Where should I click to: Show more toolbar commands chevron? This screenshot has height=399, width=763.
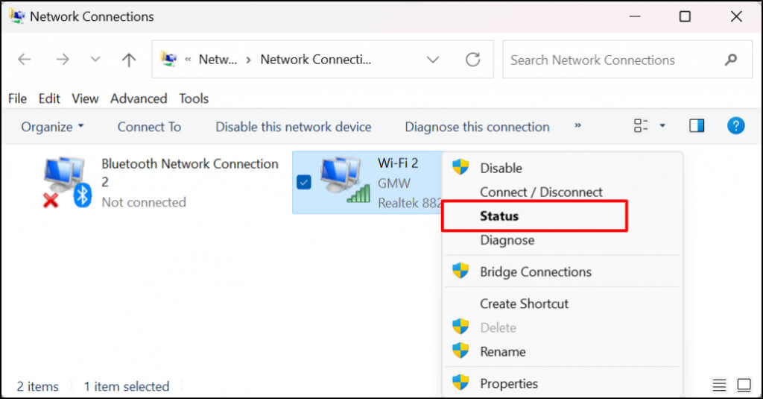click(577, 126)
